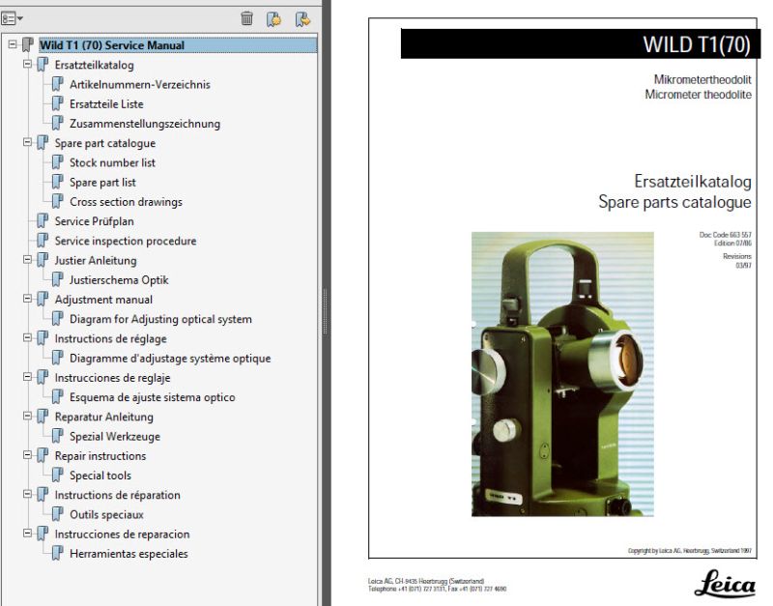Go to the Justier Anleitung bookmark
773x606 pixels.
pos(96,260)
